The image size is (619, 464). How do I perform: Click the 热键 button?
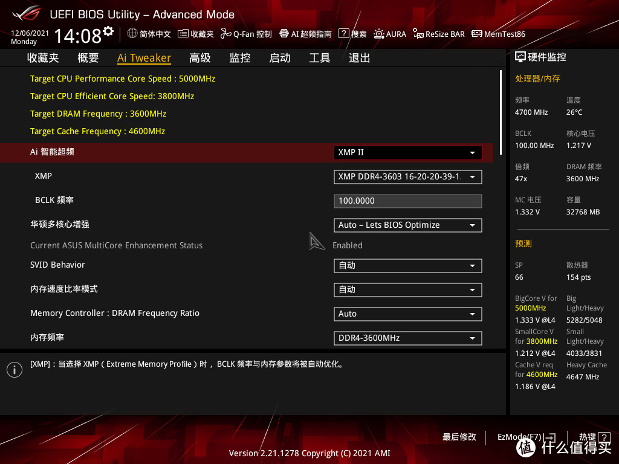point(588,437)
